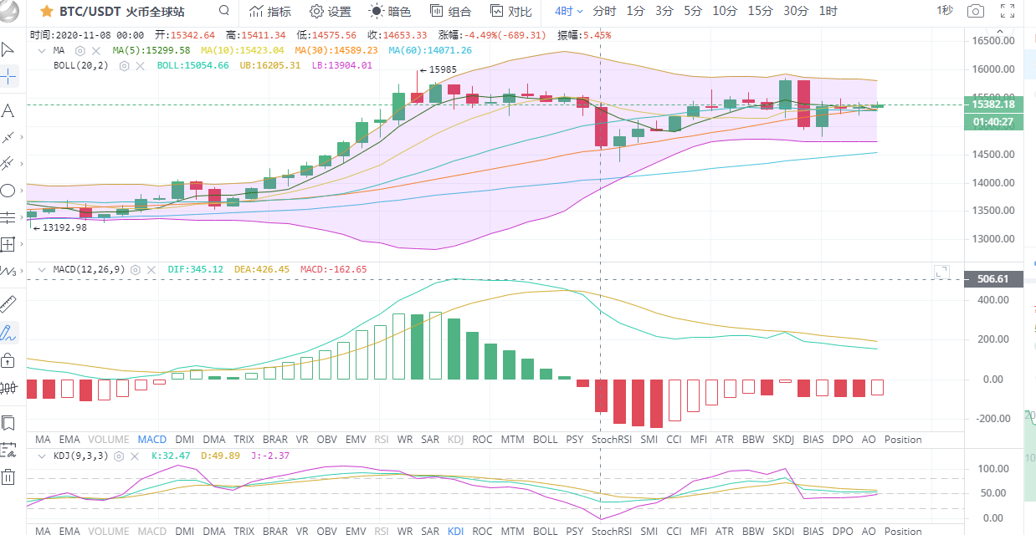Click the UB:16205.31 legend value
1036x535 pixels.
click(270, 65)
